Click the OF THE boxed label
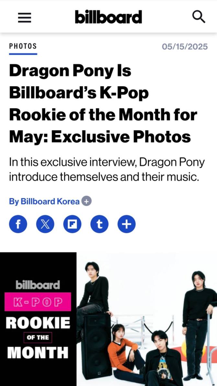This screenshot has height=386, width=217. (x=38, y=337)
